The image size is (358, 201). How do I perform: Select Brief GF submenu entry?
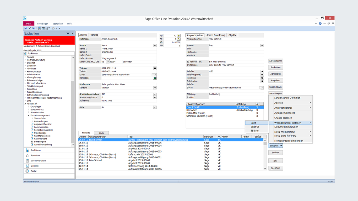[x=257, y=127]
